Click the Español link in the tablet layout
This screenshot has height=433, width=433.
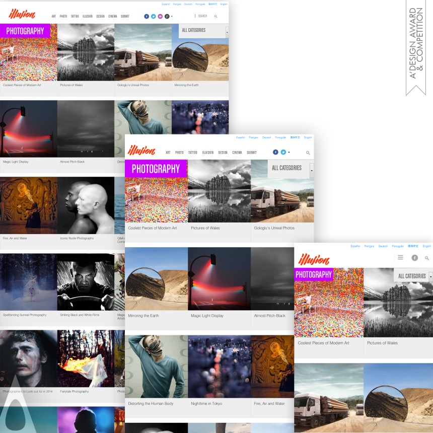241,137
